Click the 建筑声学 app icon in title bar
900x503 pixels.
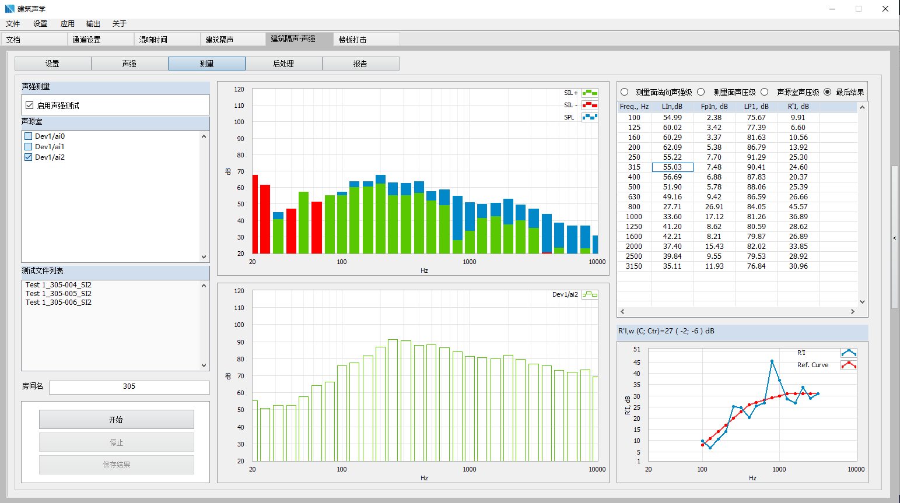click(9, 9)
